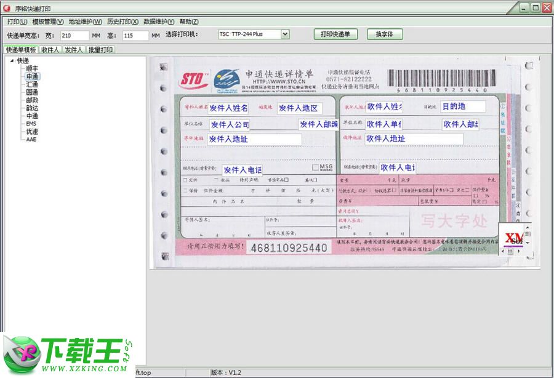The image size is (554, 378).
Task: Click the TSC TTP-244 Plus printer combo box
Action: point(254,34)
